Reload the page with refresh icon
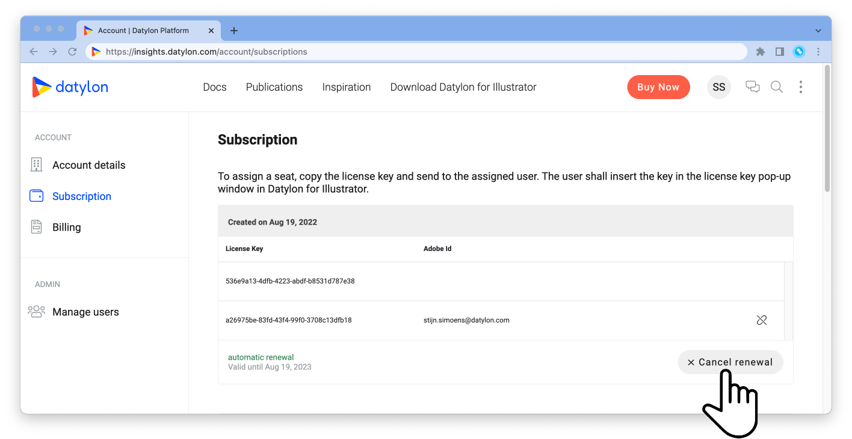The image size is (852, 439). pyautogui.click(x=72, y=52)
